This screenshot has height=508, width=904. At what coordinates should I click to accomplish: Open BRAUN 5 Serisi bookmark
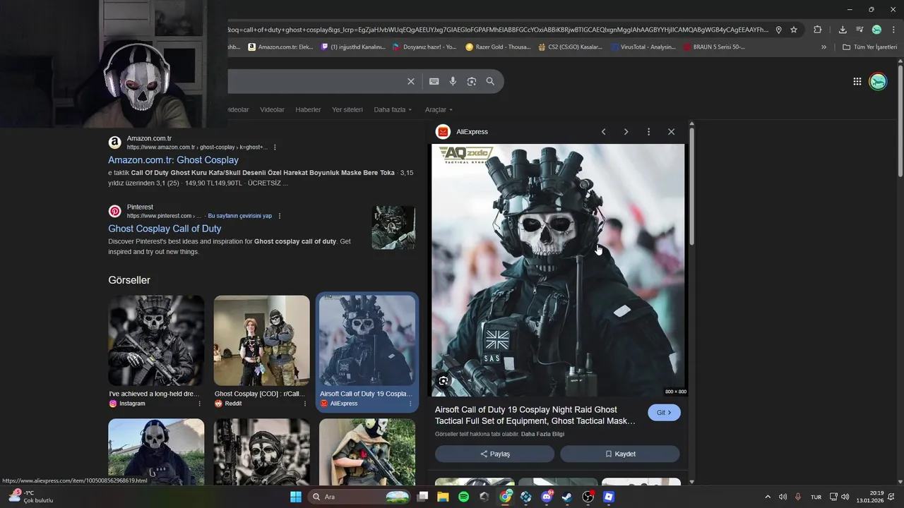(x=714, y=47)
